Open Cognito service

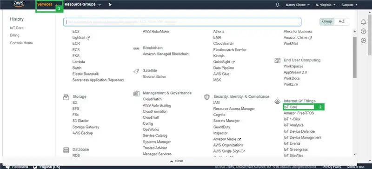point(219,115)
